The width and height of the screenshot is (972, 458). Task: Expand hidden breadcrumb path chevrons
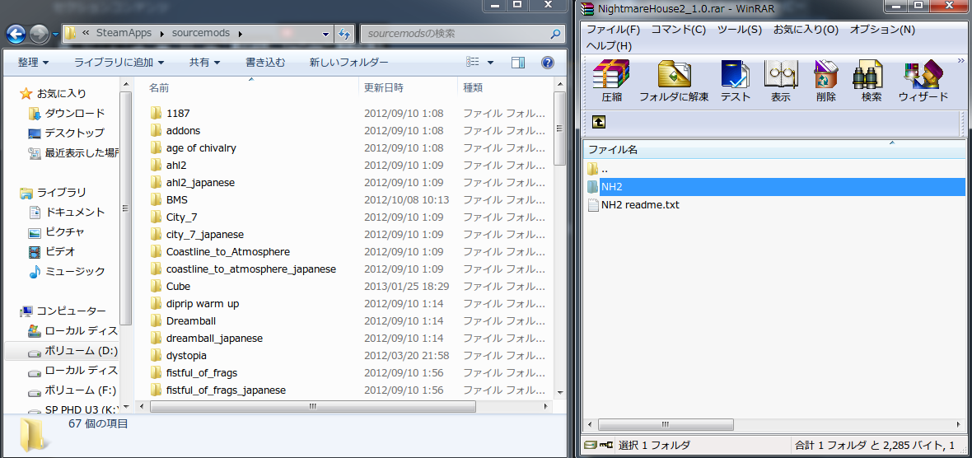[86, 34]
